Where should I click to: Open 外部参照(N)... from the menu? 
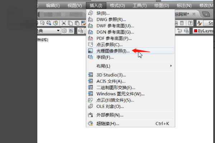coord(130,115)
